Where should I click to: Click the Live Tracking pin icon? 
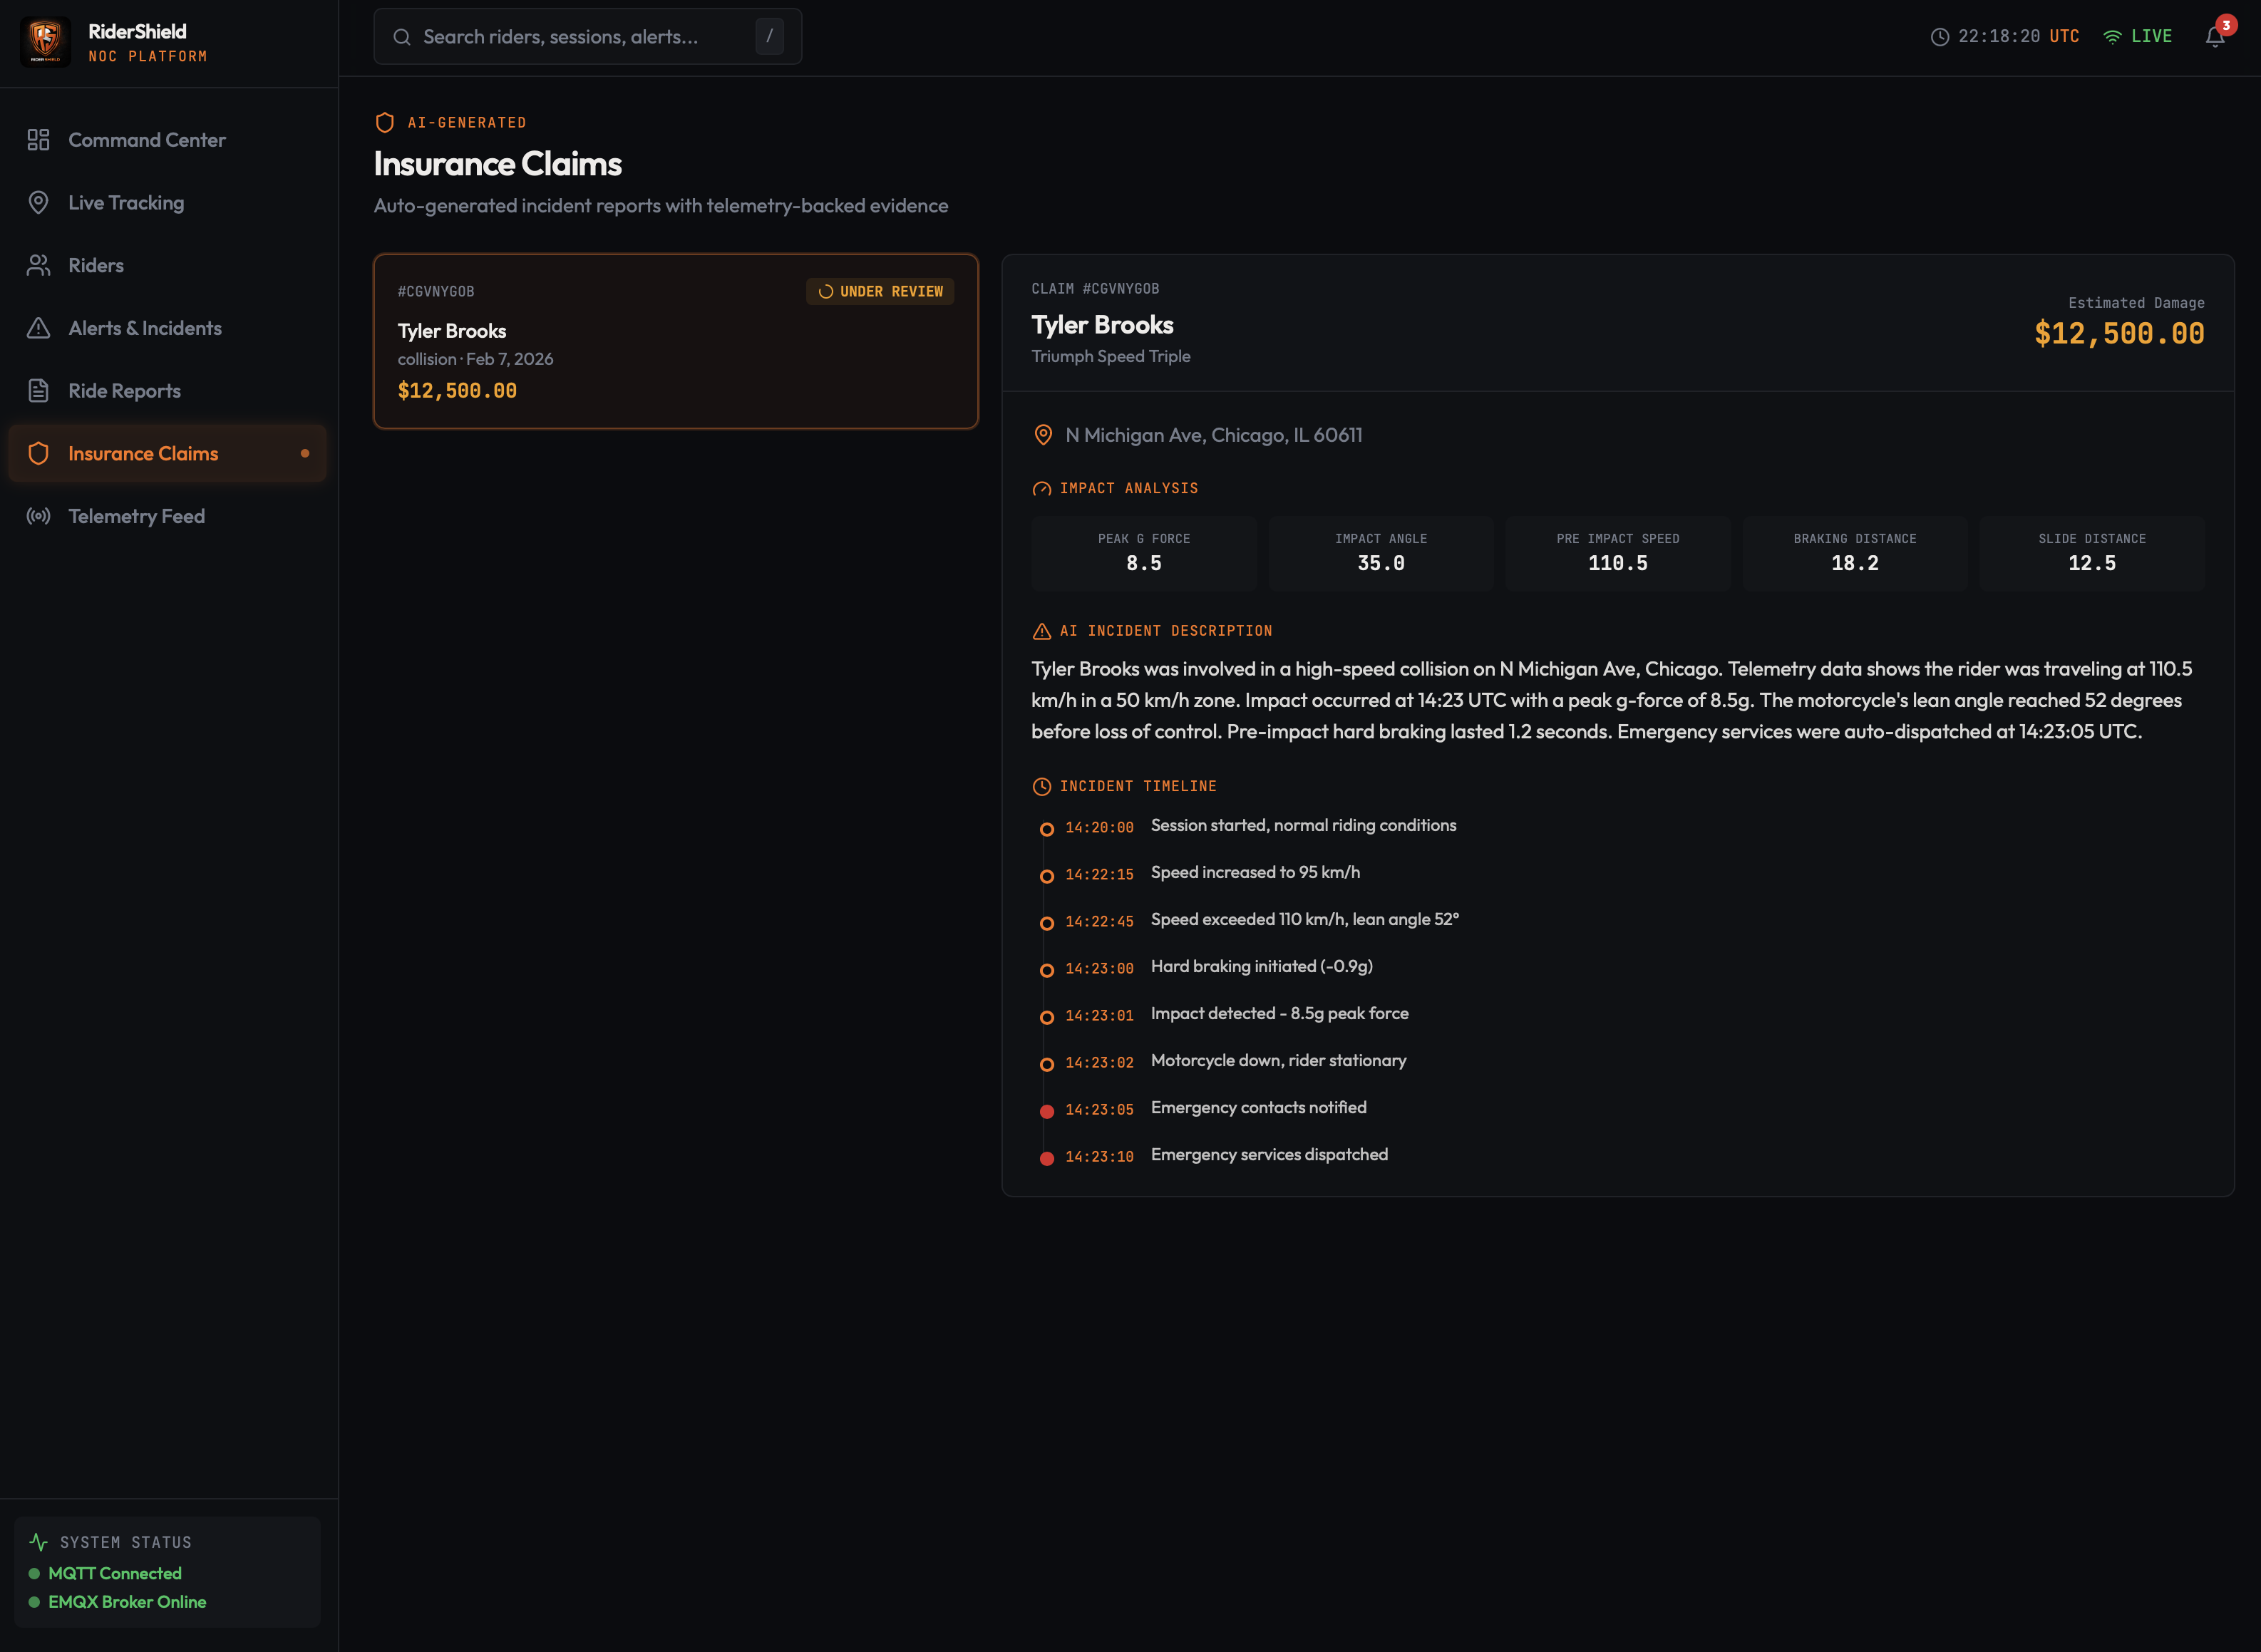click(x=38, y=203)
